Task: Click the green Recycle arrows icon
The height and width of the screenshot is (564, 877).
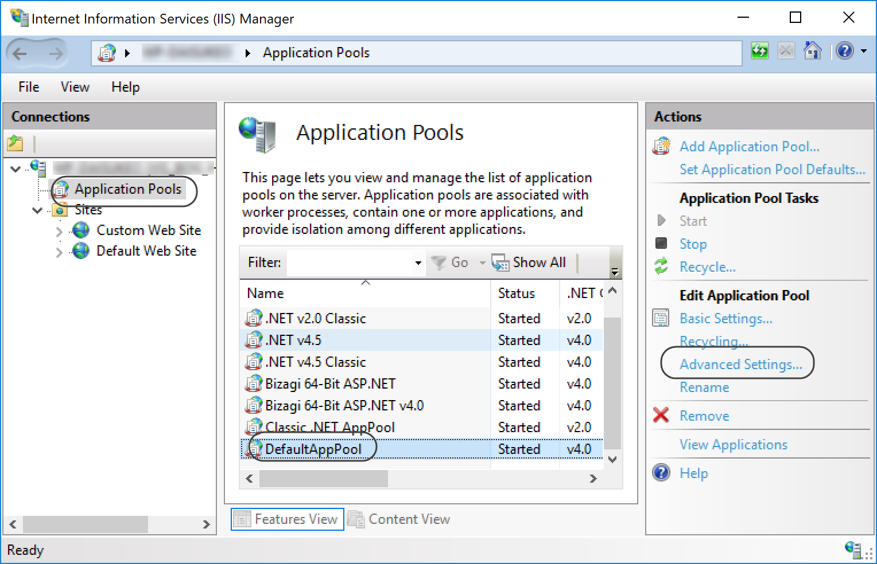Action: tap(661, 266)
